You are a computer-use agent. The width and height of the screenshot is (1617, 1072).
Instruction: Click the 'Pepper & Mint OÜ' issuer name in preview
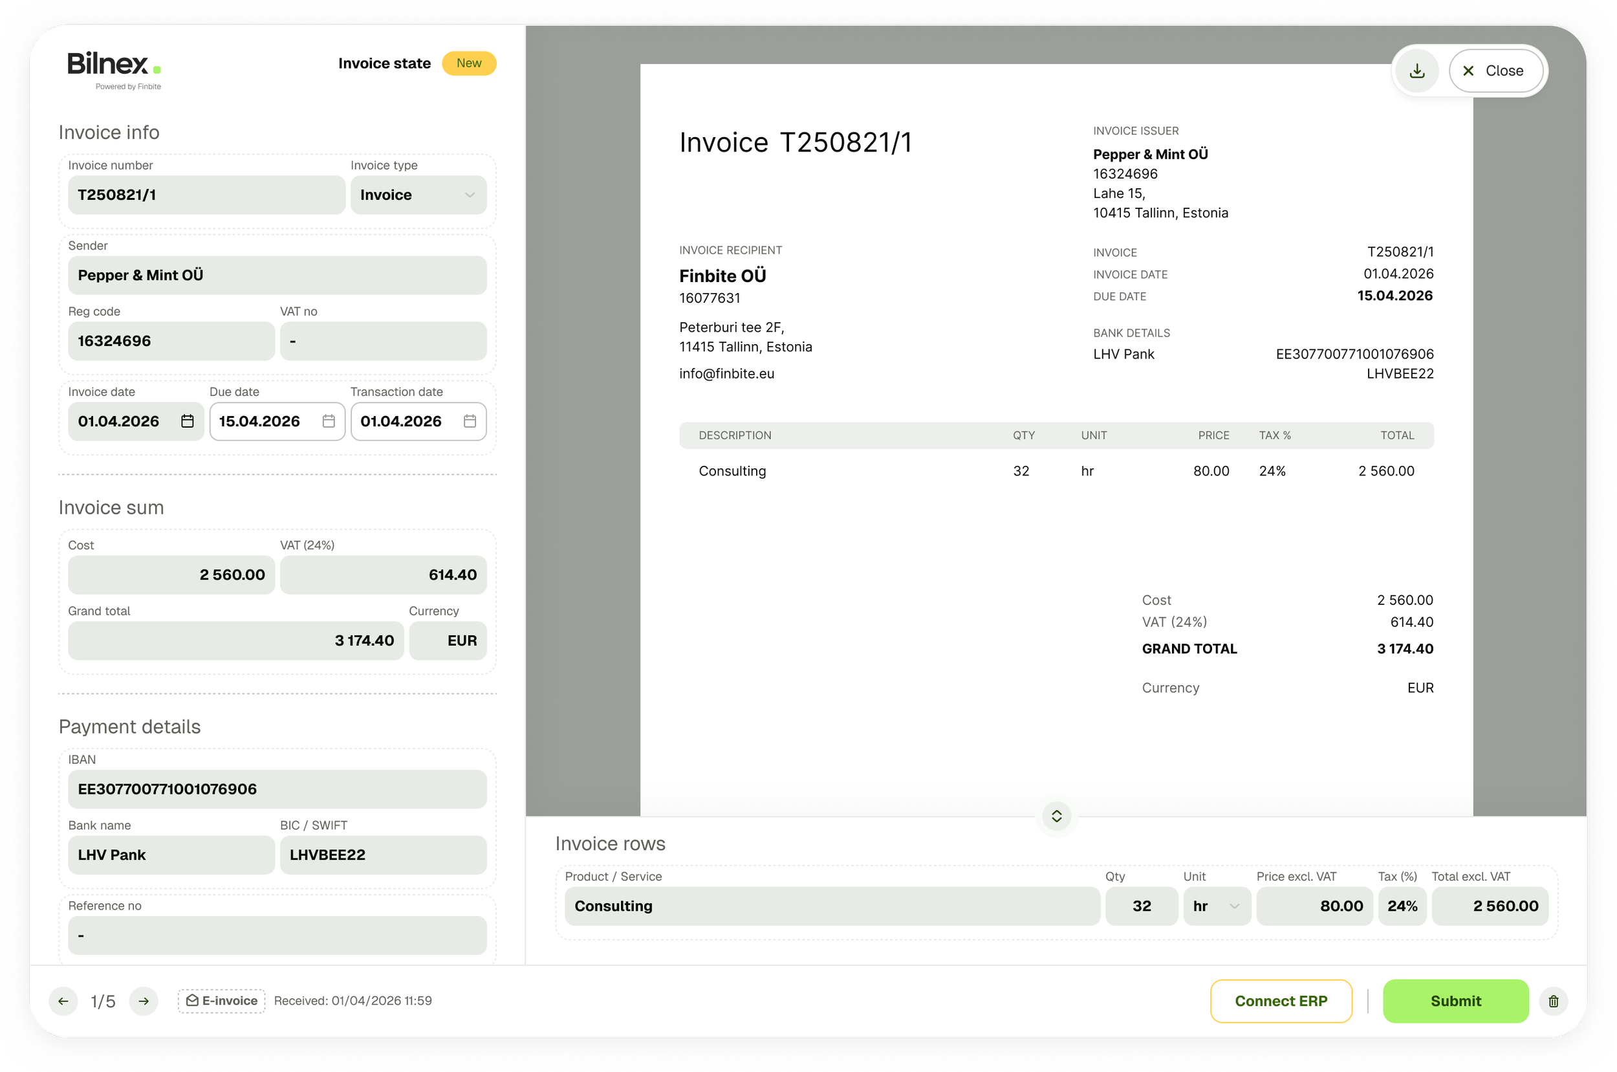[x=1150, y=154]
